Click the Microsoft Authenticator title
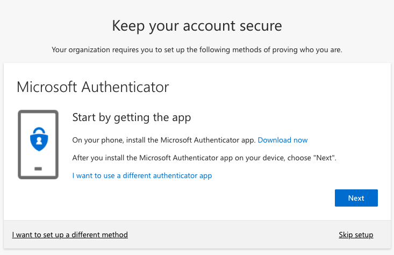 point(93,86)
